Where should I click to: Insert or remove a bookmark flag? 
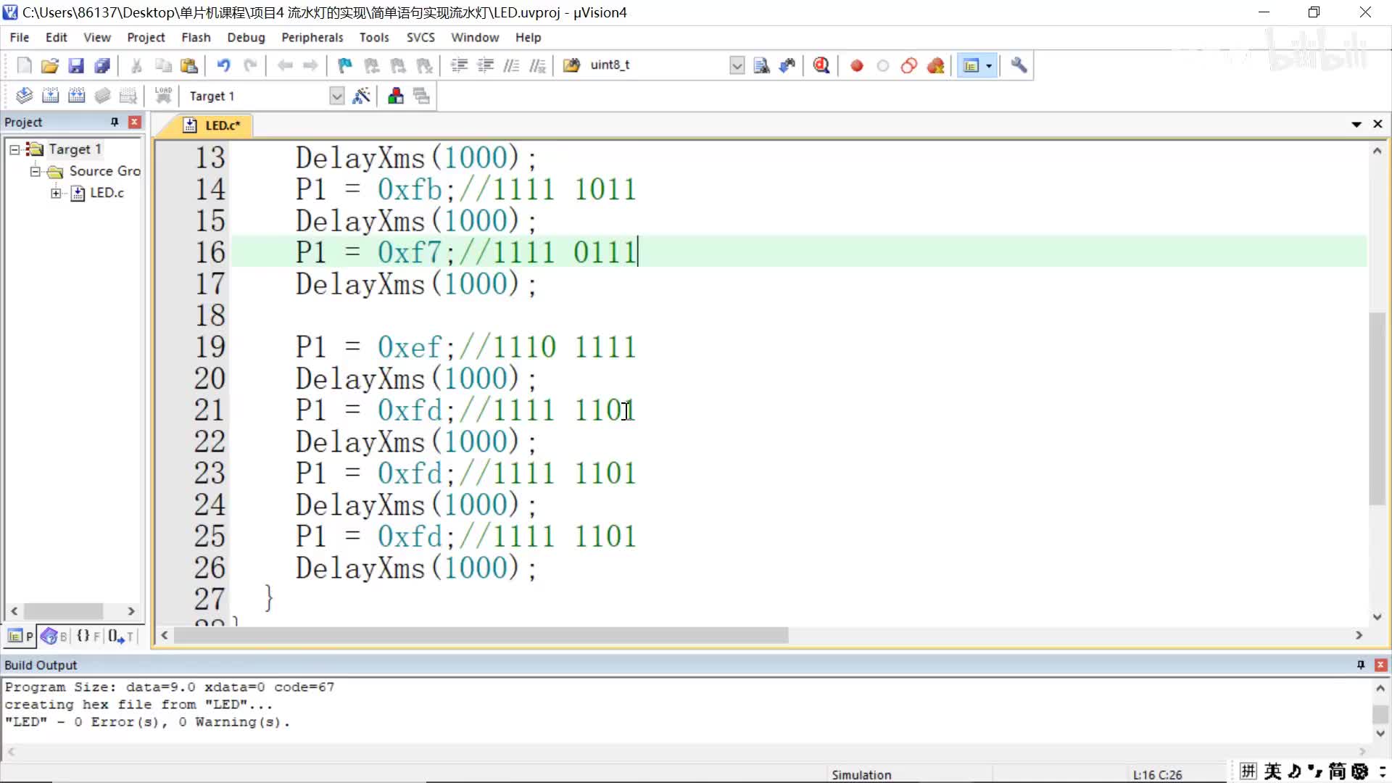(x=345, y=66)
